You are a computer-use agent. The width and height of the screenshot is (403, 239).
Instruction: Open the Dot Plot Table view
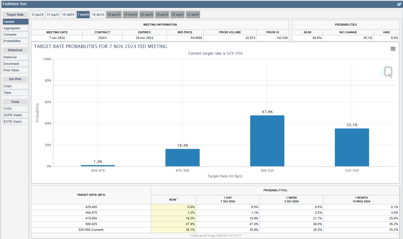click(15, 93)
